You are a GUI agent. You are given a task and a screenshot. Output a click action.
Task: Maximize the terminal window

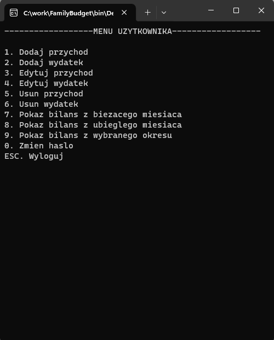tap(236, 10)
